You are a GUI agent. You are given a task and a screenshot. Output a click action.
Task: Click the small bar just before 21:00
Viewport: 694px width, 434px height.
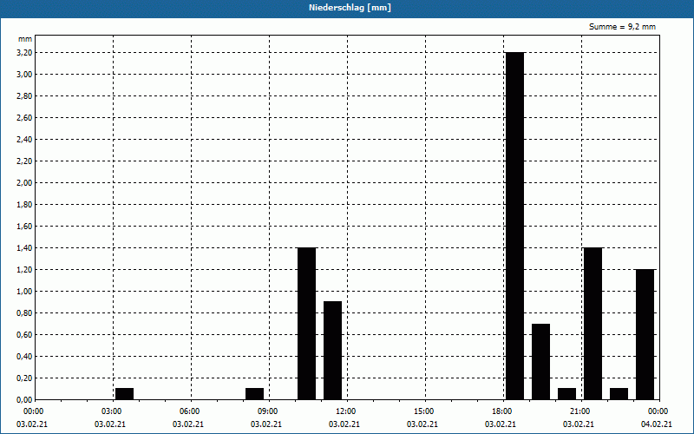[566, 394]
